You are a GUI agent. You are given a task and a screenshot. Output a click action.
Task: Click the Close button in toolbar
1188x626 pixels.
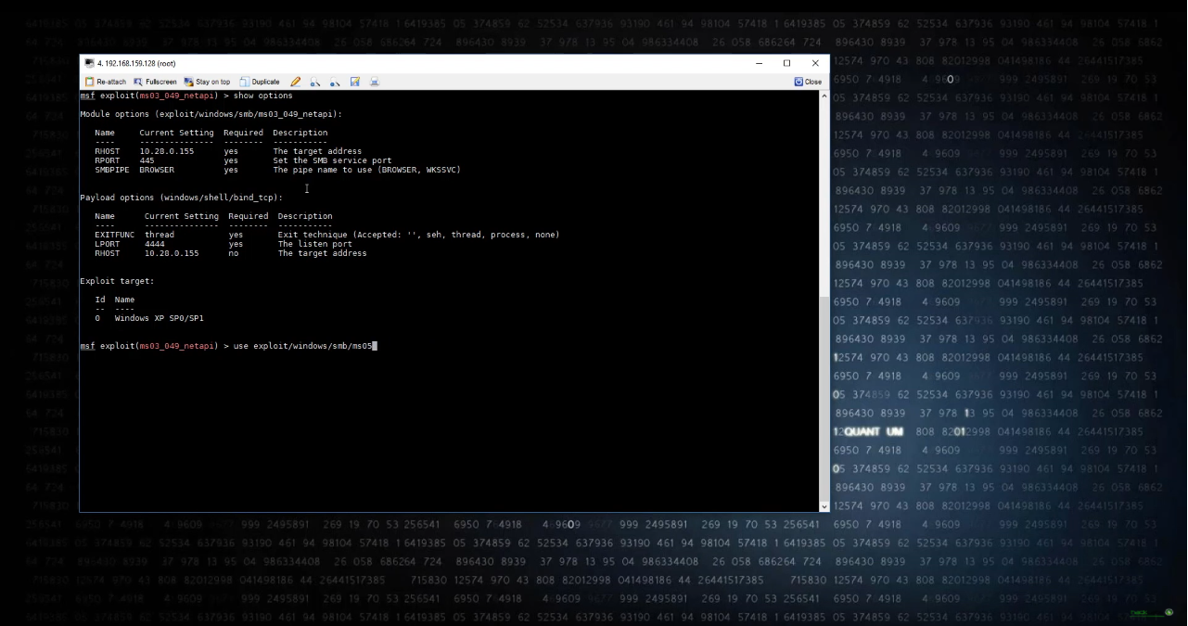click(x=808, y=82)
